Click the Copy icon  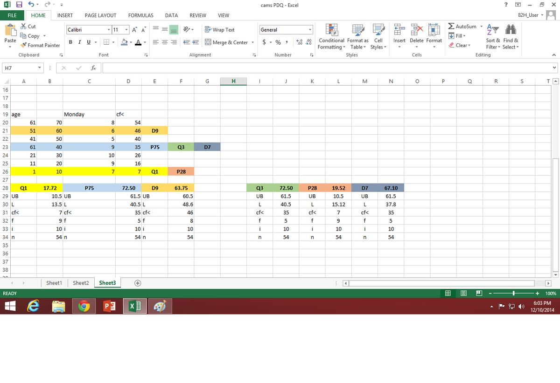(x=23, y=36)
